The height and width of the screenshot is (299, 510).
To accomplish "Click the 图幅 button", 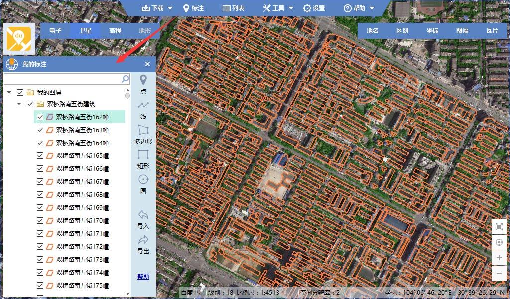I will (x=462, y=30).
